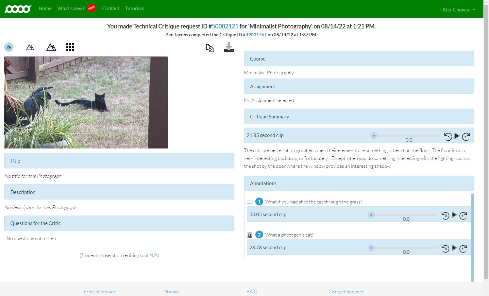Click the cat and rooster photo
489x296 pixels.
click(86, 102)
